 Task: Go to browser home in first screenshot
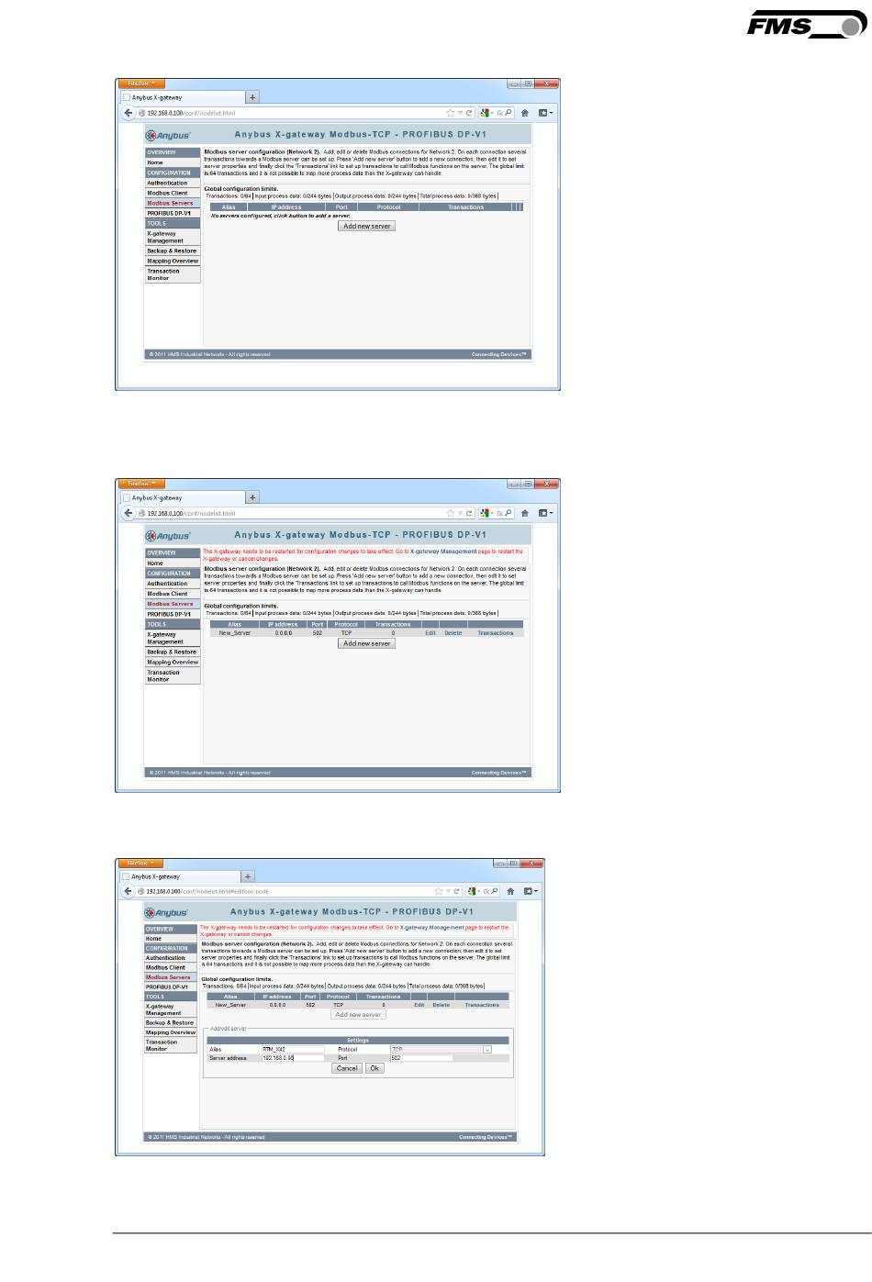pos(525,113)
